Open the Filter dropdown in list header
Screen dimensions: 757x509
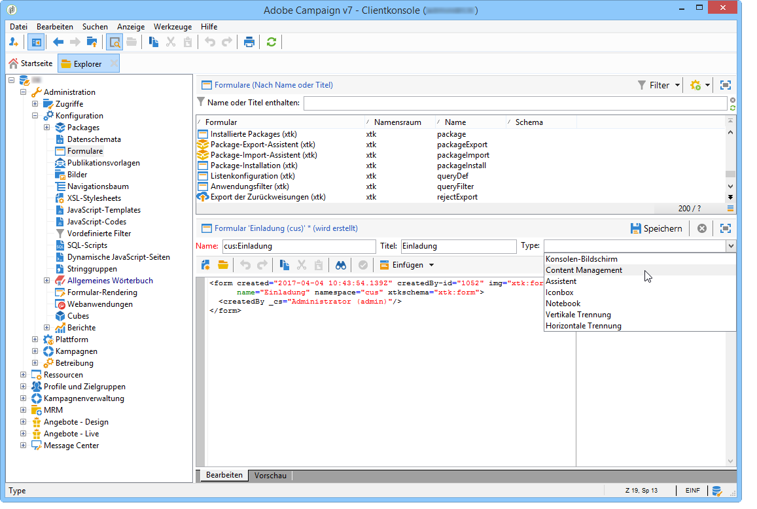pos(659,85)
